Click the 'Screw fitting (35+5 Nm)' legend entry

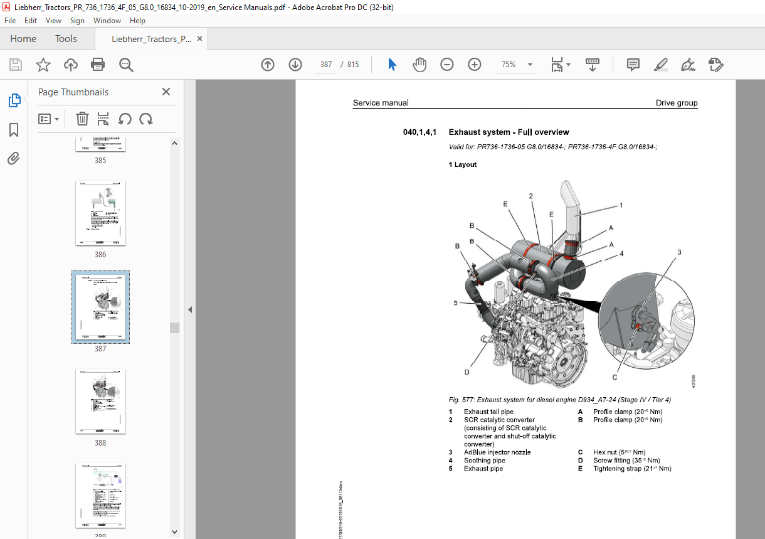[x=625, y=461]
